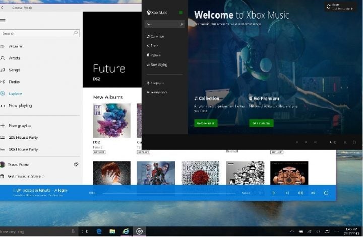The image size is (363, 237).
Task: Click the Groove Music taskbar icon
Action: tap(139, 231)
